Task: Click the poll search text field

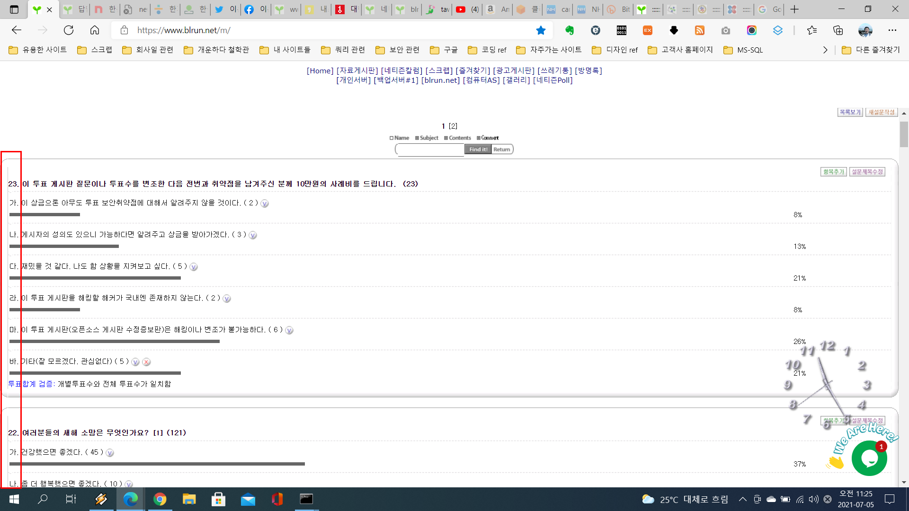Action: point(430,150)
